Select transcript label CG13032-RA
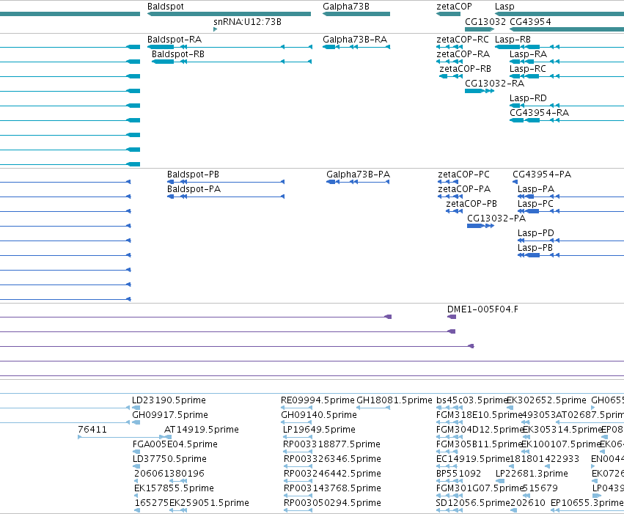The height and width of the screenshot is (514, 624). click(x=494, y=84)
